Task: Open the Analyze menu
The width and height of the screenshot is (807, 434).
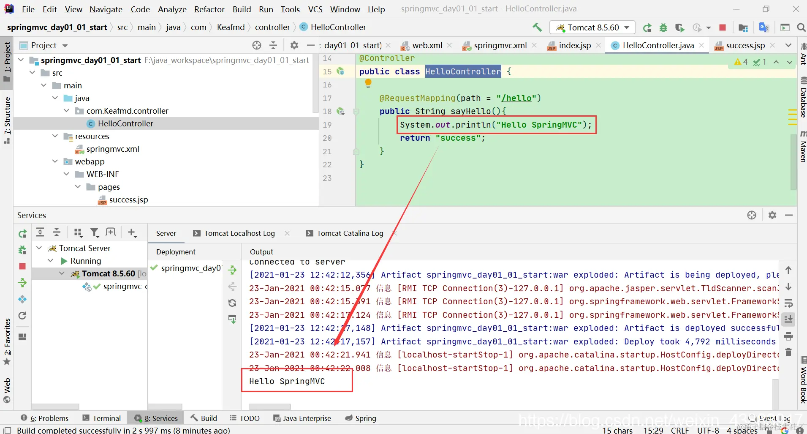Action: pyautogui.click(x=172, y=9)
